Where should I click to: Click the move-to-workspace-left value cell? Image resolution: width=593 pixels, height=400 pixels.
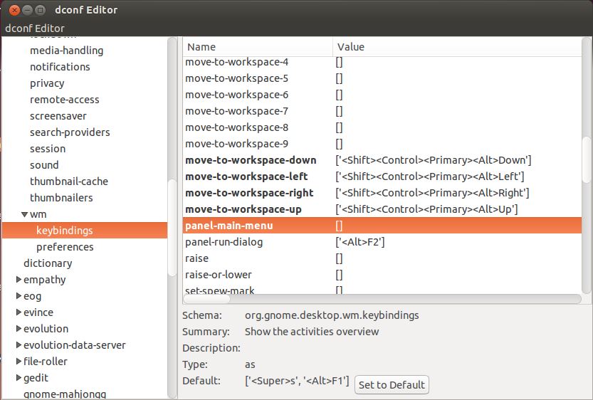pos(430,177)
